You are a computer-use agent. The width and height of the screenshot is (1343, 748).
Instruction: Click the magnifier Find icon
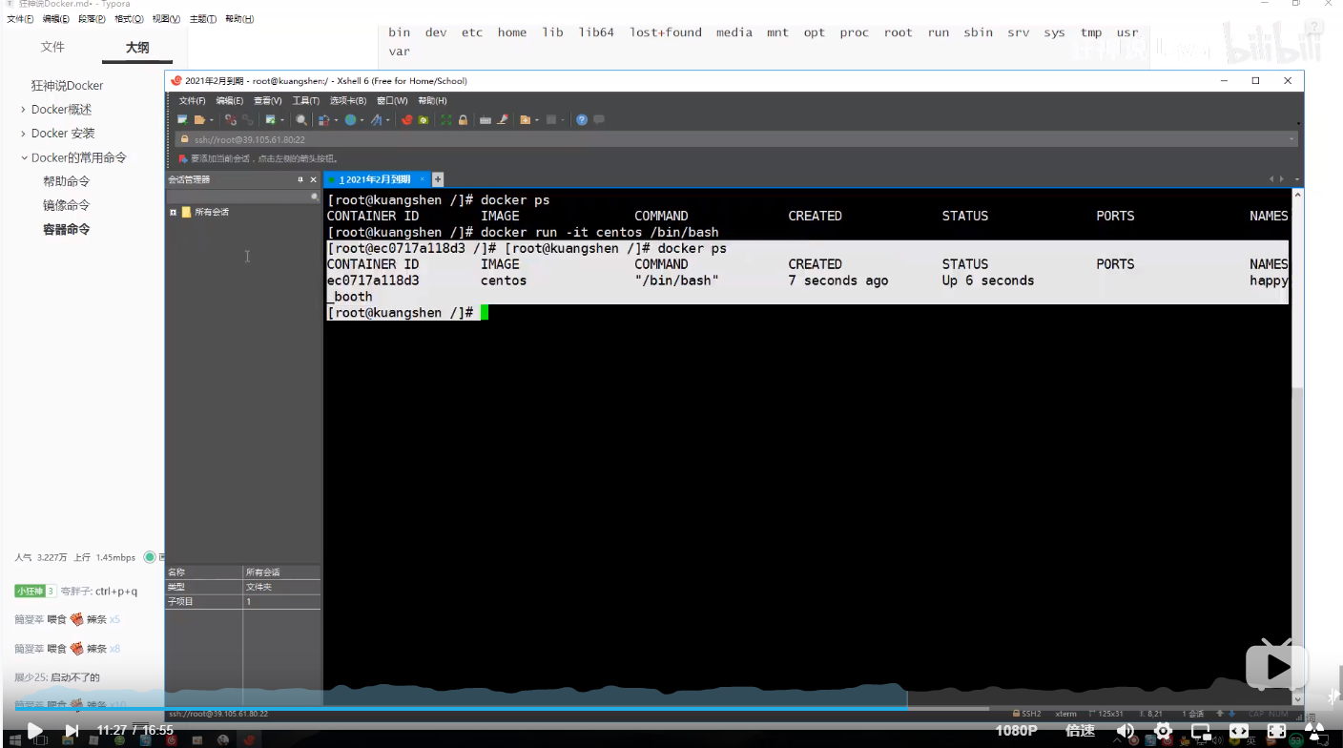click(301, 120)
